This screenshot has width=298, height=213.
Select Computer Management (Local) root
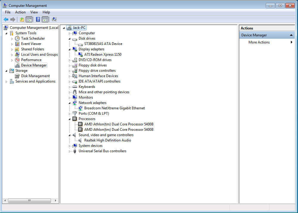(34, 28)
